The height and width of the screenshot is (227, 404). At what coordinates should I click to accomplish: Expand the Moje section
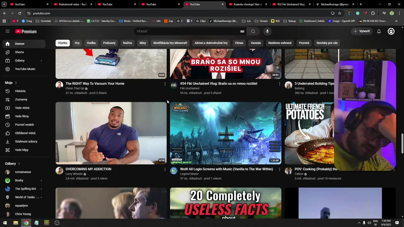coord(11,83)
